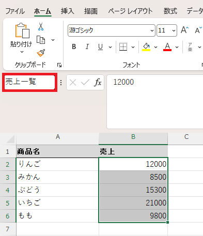This screenshot has width=203, height=236.
Task: Open the Copy options dropdown arrow
Action: pyautogui.click(x=53, y=40)
